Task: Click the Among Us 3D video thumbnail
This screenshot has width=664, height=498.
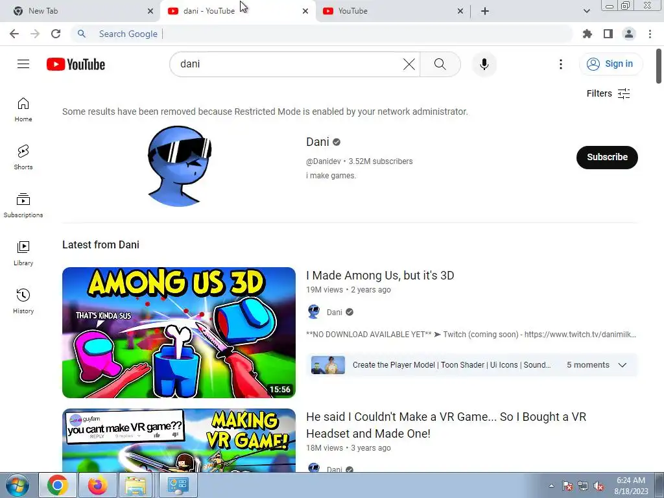Action: click(x=179, y=333)
